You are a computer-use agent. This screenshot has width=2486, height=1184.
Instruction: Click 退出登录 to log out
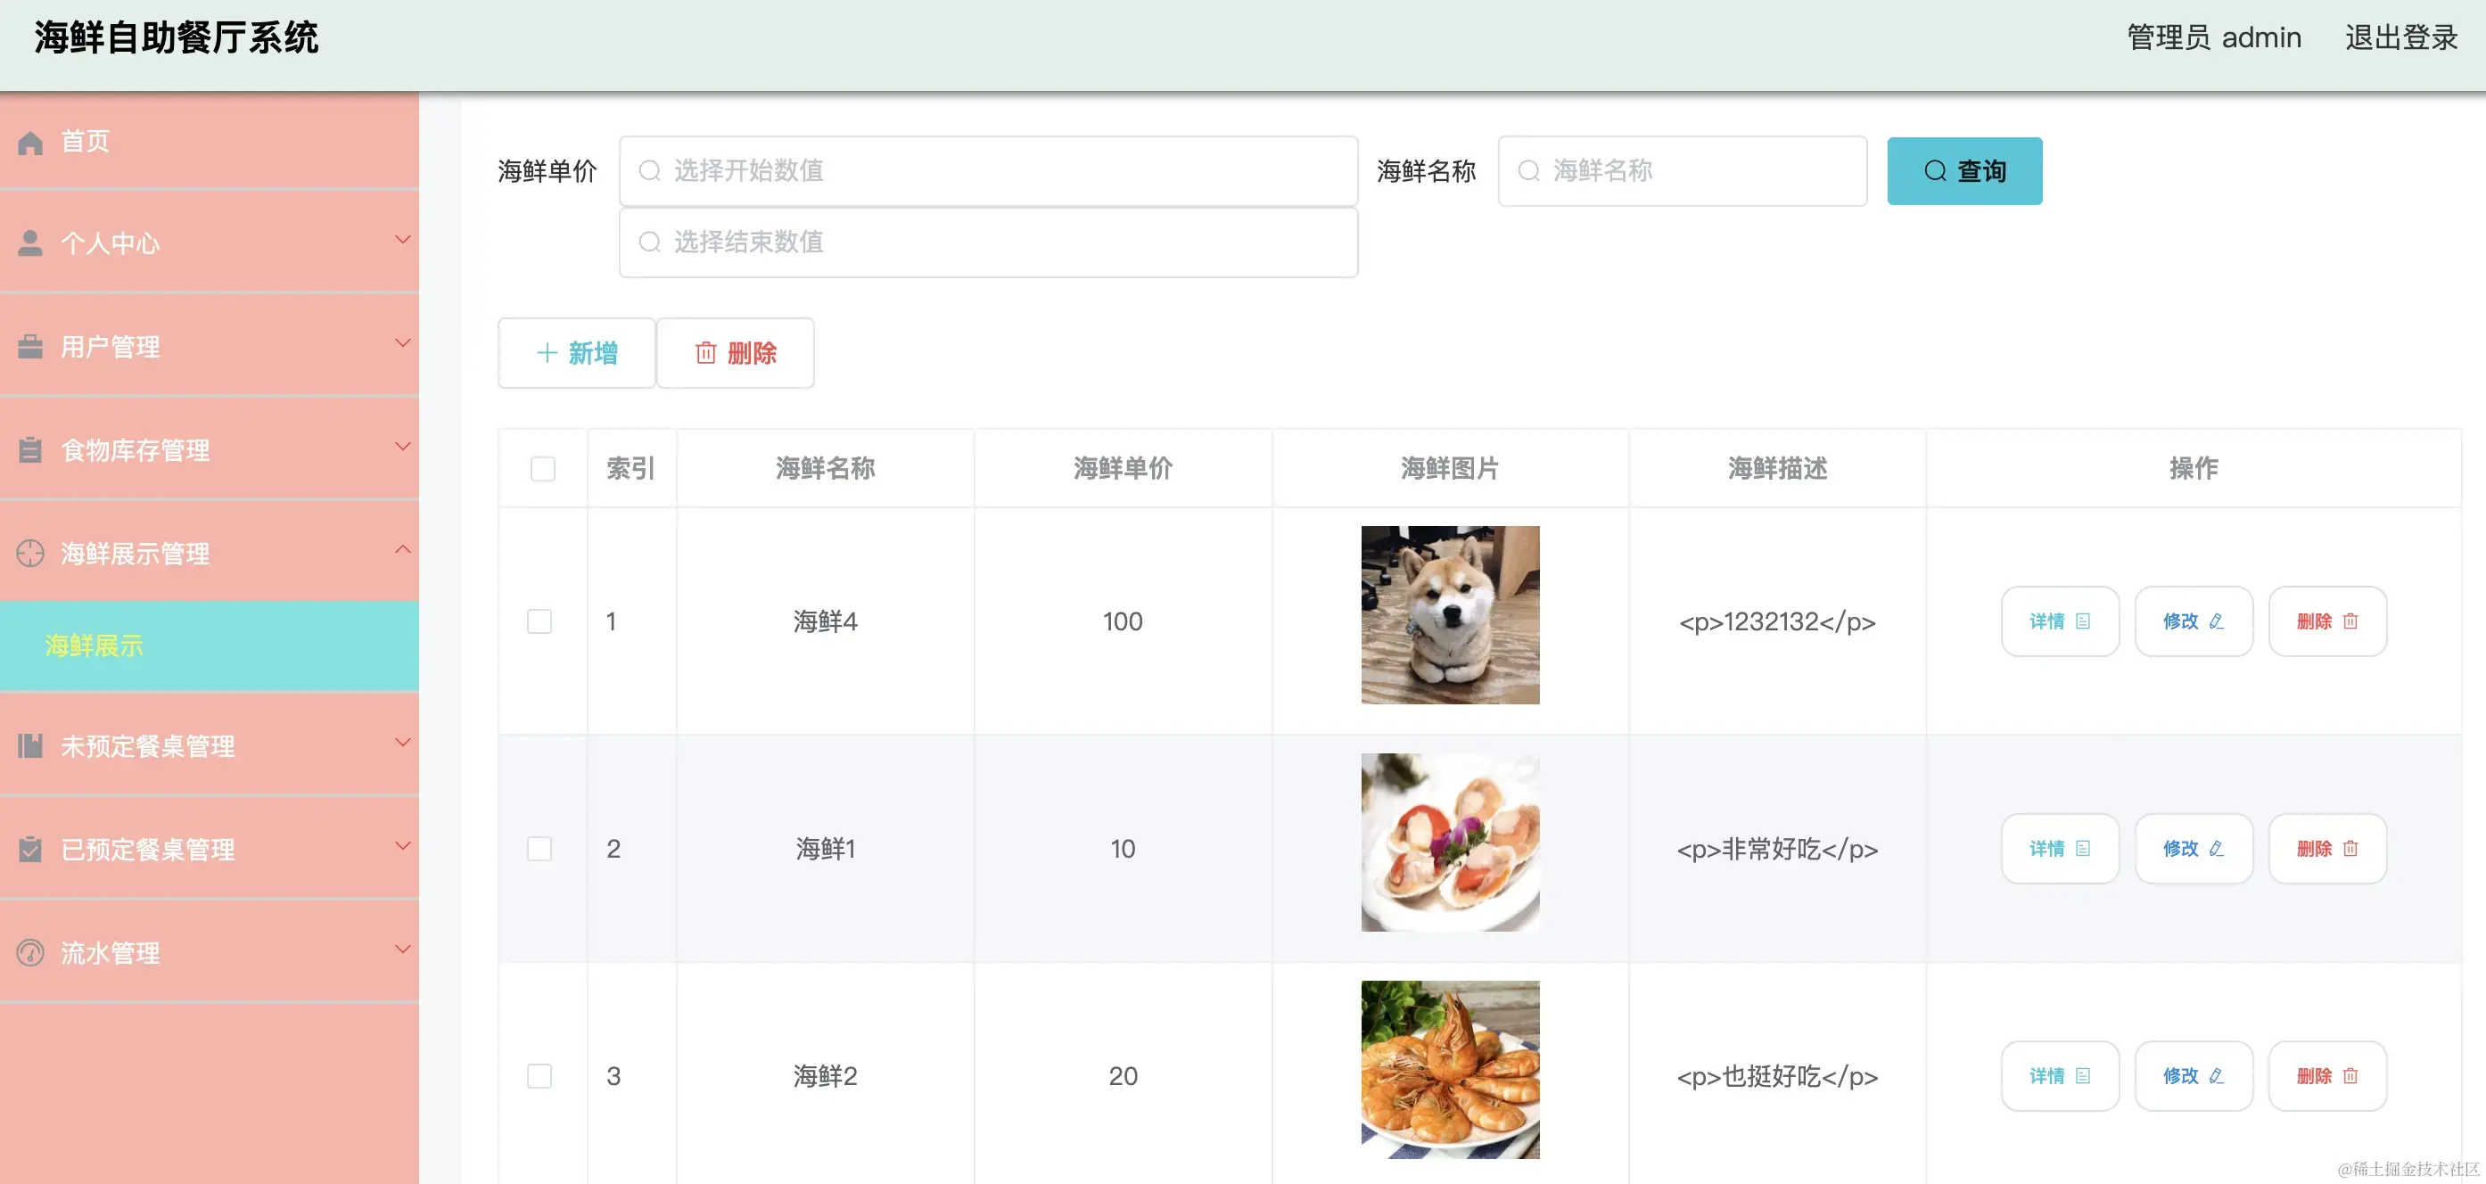2401,37
